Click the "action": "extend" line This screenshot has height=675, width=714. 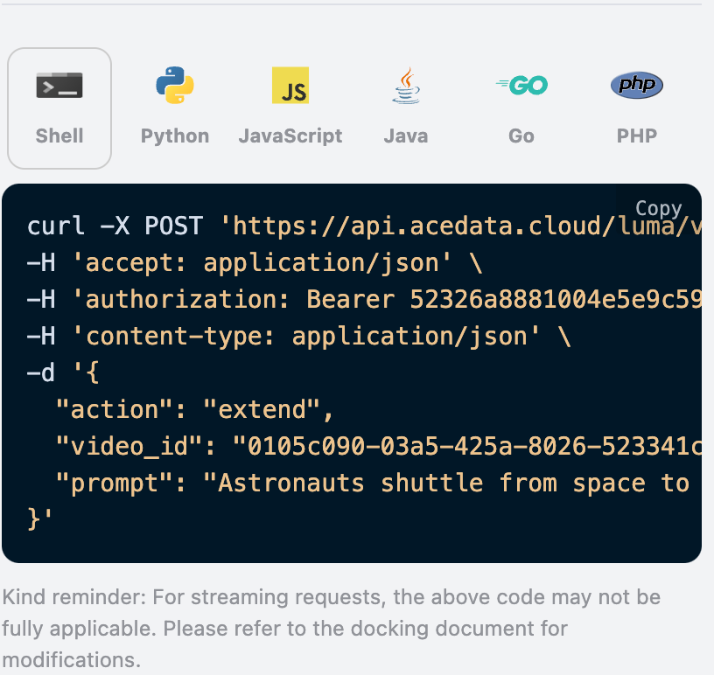pos(195,410)
